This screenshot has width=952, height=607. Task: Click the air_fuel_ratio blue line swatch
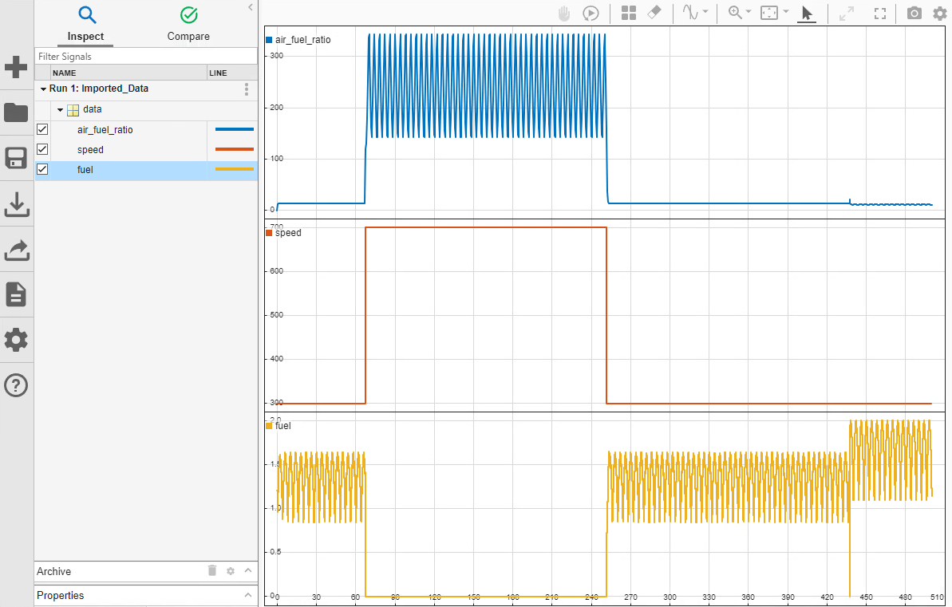click(235, 129)
